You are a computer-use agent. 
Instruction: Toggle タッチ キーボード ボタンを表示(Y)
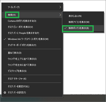click(x=32, y=45)
